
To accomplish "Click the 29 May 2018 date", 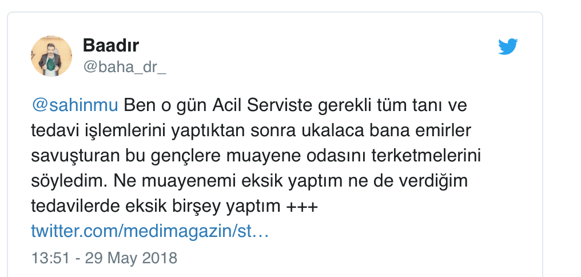I will 132,257.
